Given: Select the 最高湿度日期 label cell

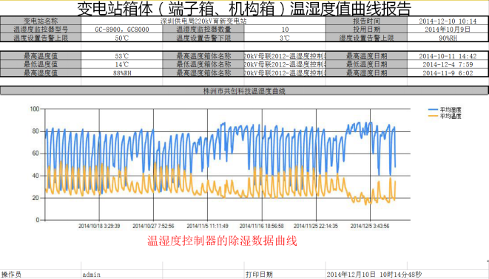Looking at the screenshot, I should coord(366,73).
